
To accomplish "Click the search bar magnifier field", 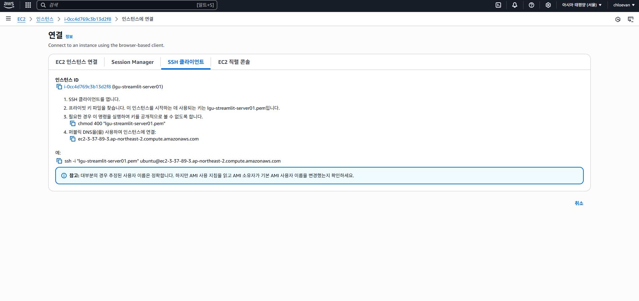I will coord(127,5).
